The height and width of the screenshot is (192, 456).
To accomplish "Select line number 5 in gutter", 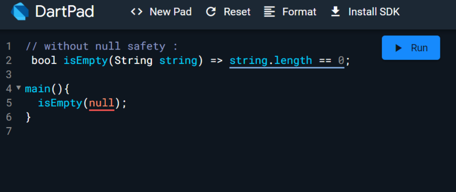I will tap(9, 103).
